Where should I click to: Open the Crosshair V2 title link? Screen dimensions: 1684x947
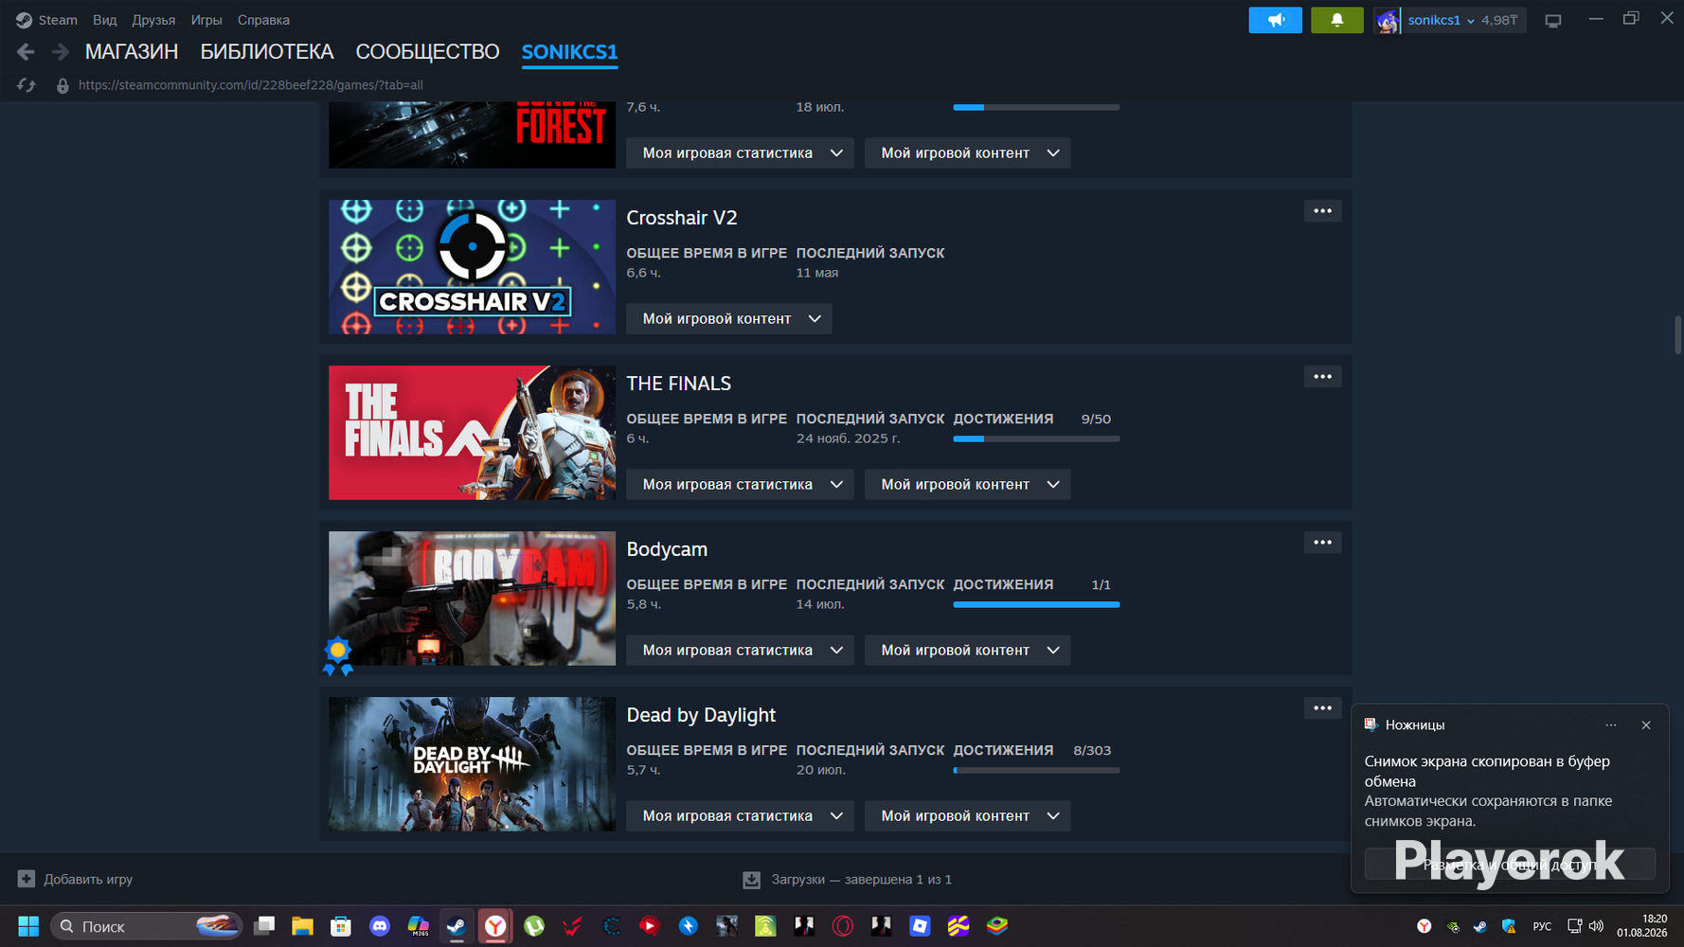coord(682,218)
